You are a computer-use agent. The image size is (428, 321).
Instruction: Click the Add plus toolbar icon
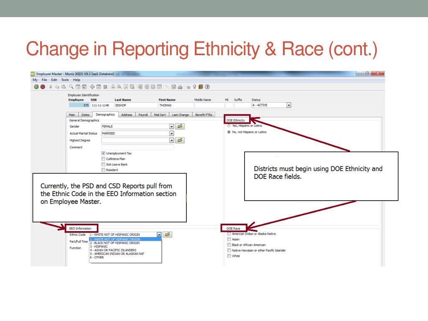tap(92, 87)
